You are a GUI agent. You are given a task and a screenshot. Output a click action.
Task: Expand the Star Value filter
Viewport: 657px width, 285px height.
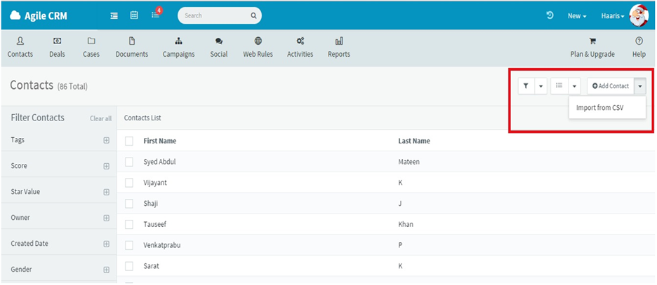(107, 193)
